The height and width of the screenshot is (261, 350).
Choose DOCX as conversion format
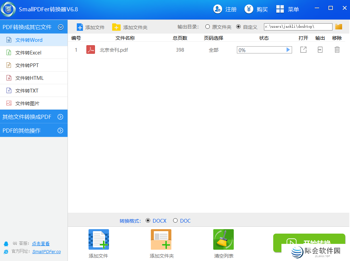pyautogui.click(x=148, y=221)
